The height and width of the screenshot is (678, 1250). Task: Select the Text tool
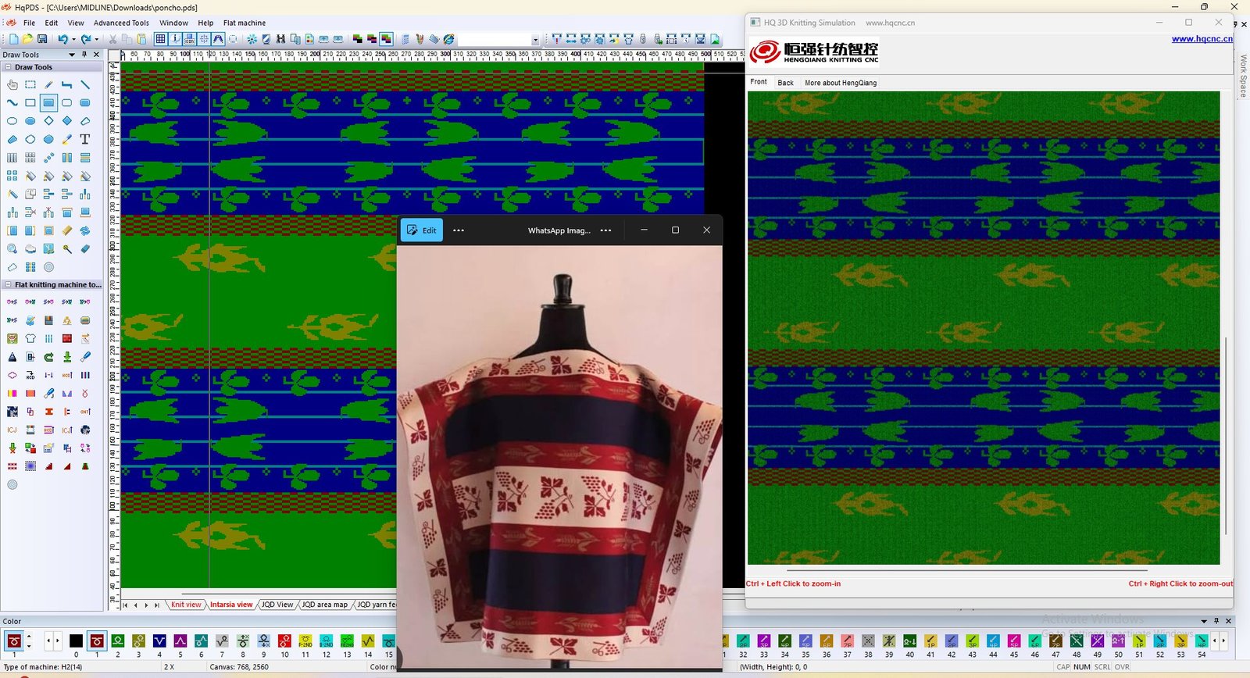[85, 139]
